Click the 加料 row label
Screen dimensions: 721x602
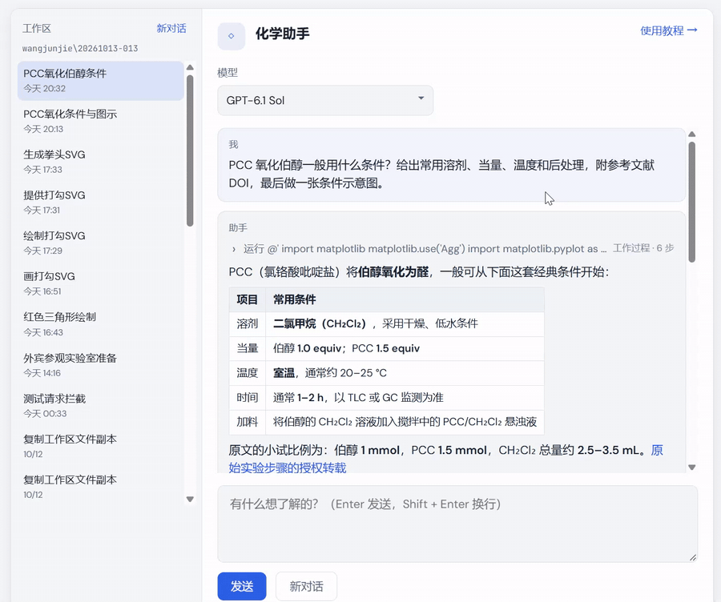(248, 422)
